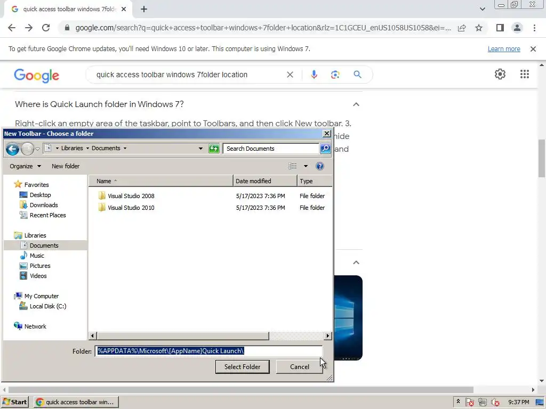Create a New folder
Image resolution: width=546 pixels, height=409 pixels.
(x=66, y=166)
